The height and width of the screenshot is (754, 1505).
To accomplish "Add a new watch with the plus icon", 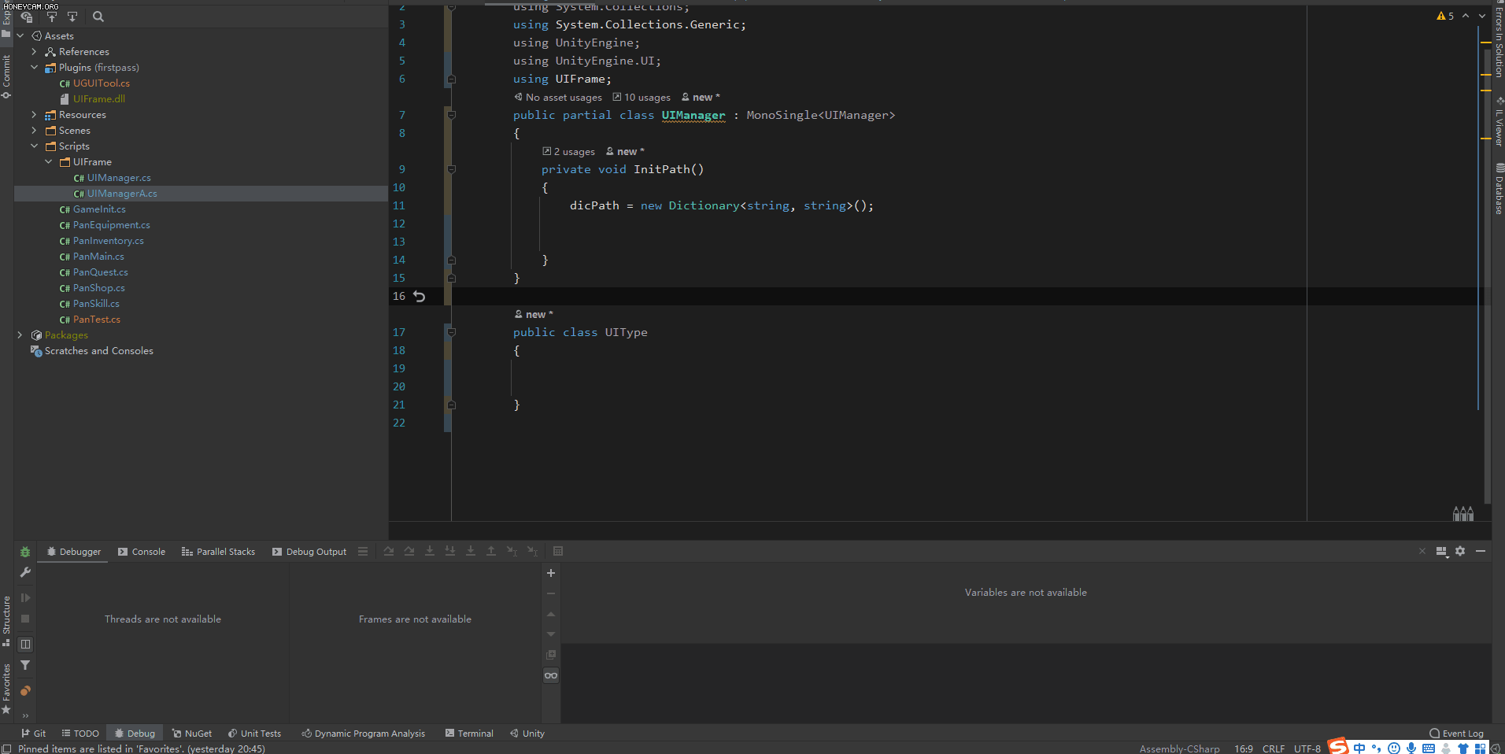I will pyautogui.click(x=551, y=573).
